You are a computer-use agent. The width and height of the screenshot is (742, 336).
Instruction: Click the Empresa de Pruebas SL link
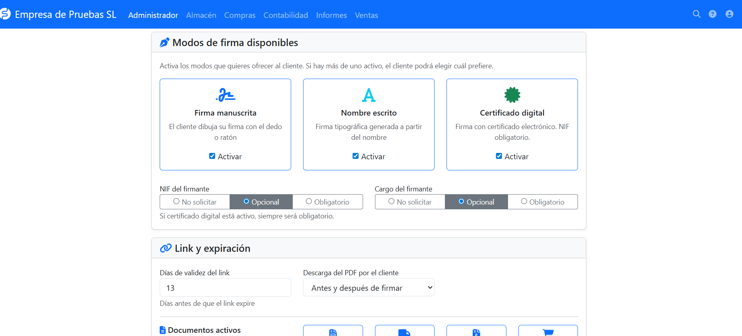tap(66, 15)
